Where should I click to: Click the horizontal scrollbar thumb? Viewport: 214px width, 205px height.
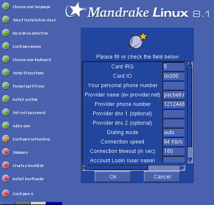(118, 168)
